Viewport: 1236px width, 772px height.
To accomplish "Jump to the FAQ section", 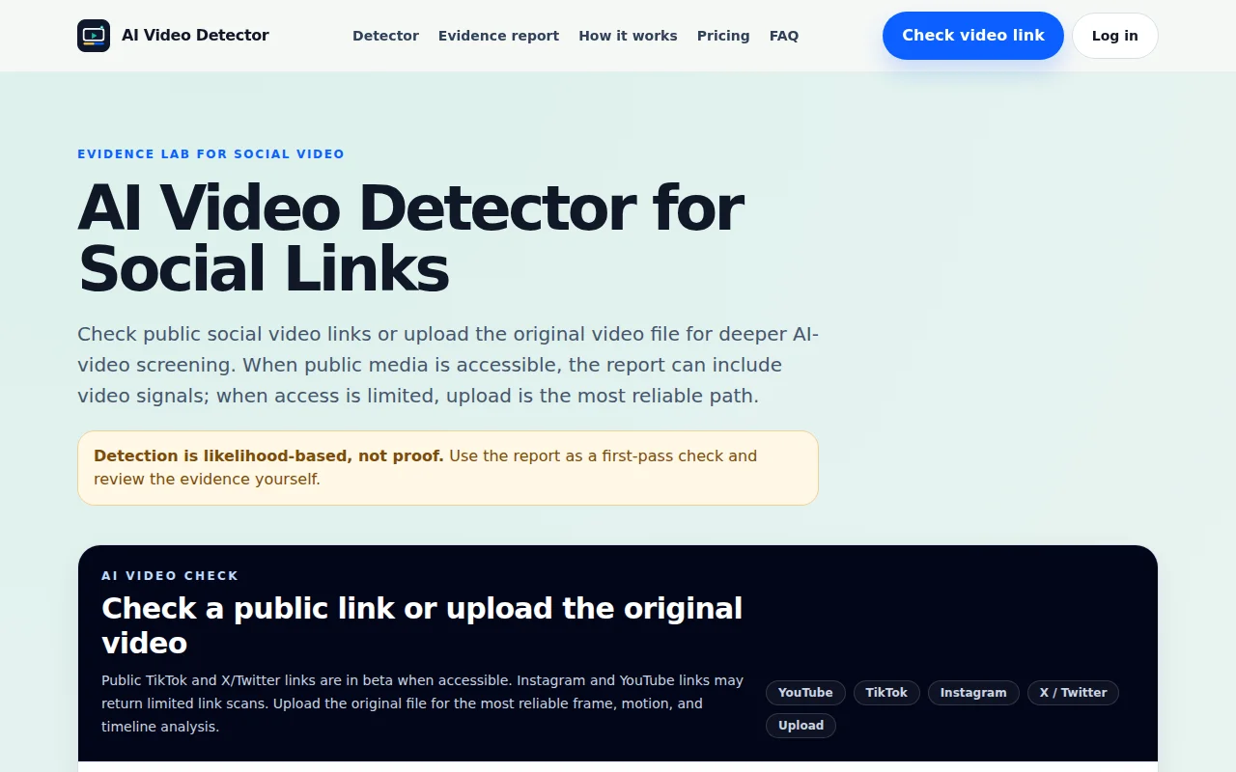I will (x=784, y=36).
